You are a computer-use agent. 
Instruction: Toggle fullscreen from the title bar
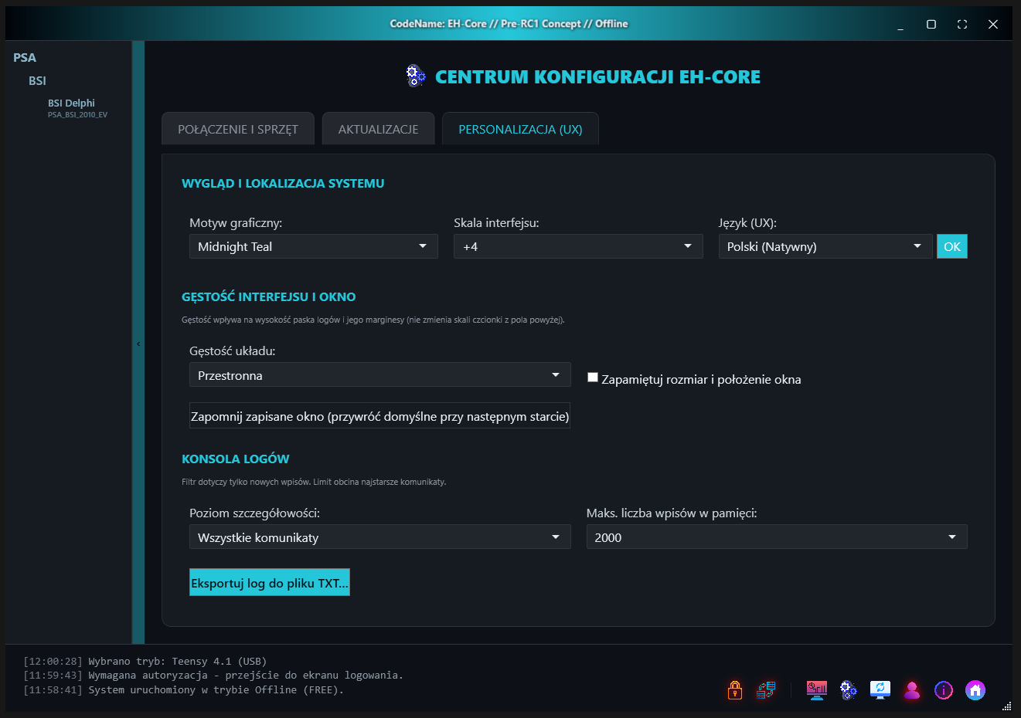(x=962, y=24)
